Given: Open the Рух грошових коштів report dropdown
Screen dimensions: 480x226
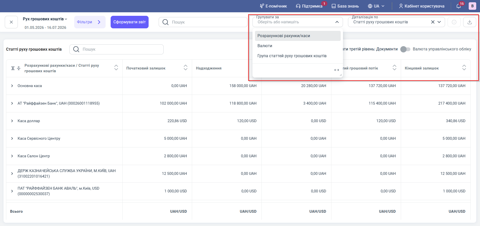Looking at the screenshot, I should point(45,19).
